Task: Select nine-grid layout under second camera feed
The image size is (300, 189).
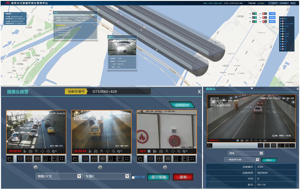Action: pyautogui.click(x=103, y=159)
